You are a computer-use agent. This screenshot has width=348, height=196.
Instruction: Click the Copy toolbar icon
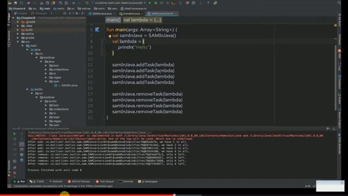pyautogui.click(x=47, y=3)
